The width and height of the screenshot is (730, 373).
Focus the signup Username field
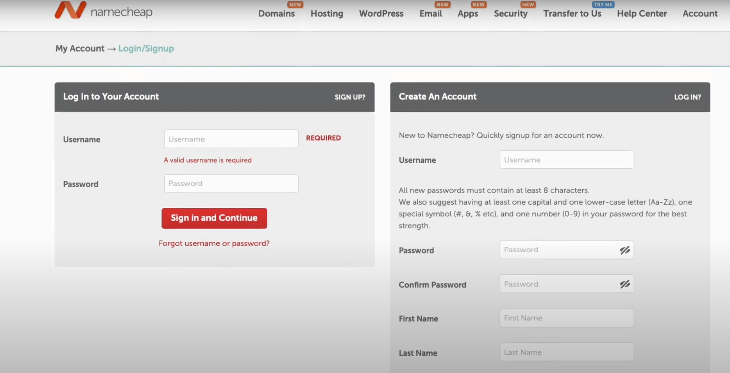point(567,159)
